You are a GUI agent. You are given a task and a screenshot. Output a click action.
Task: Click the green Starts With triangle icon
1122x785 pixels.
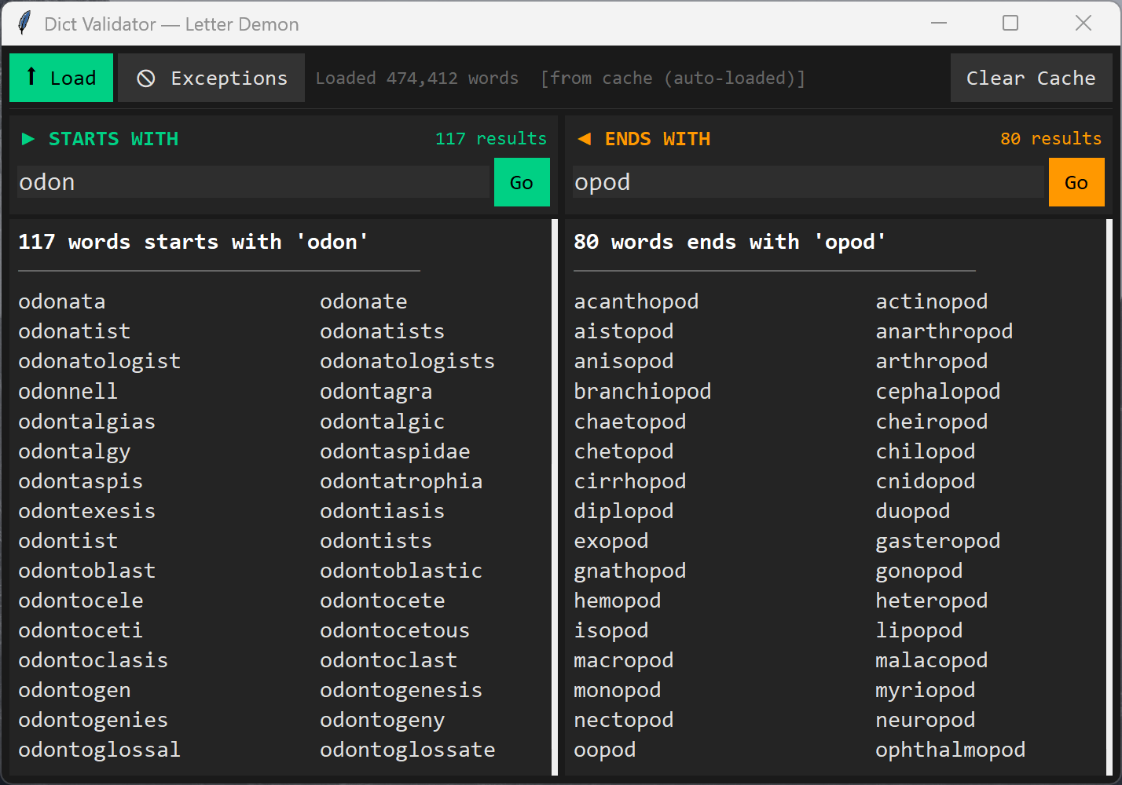tap(28, 139)
